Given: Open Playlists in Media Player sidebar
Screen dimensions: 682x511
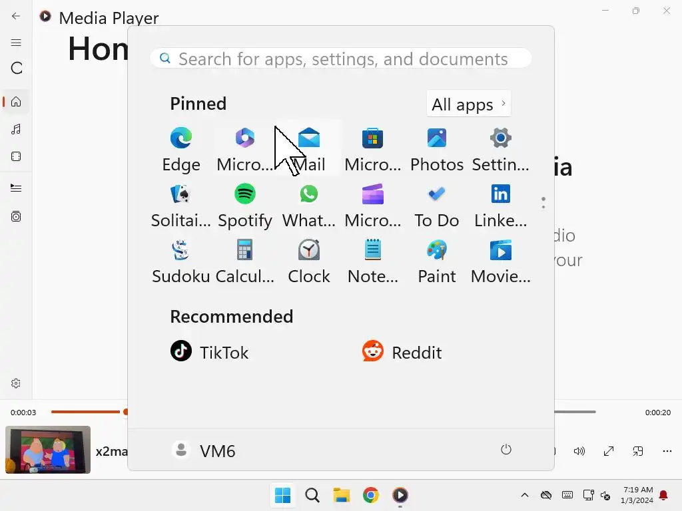Looking at the screenshot, I should pos(16,216).
